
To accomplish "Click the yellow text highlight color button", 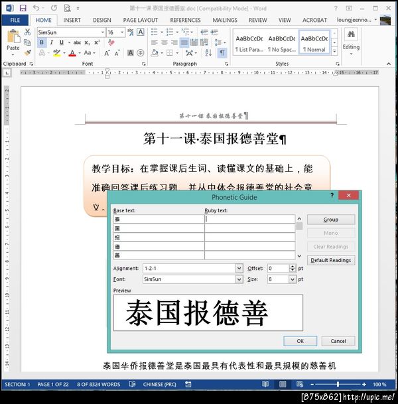I will (57, 53).
